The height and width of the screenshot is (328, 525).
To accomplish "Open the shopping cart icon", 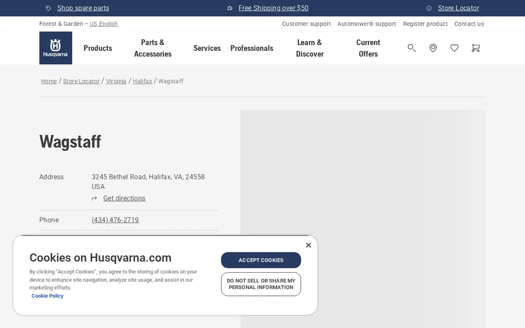I will point(476,48).
